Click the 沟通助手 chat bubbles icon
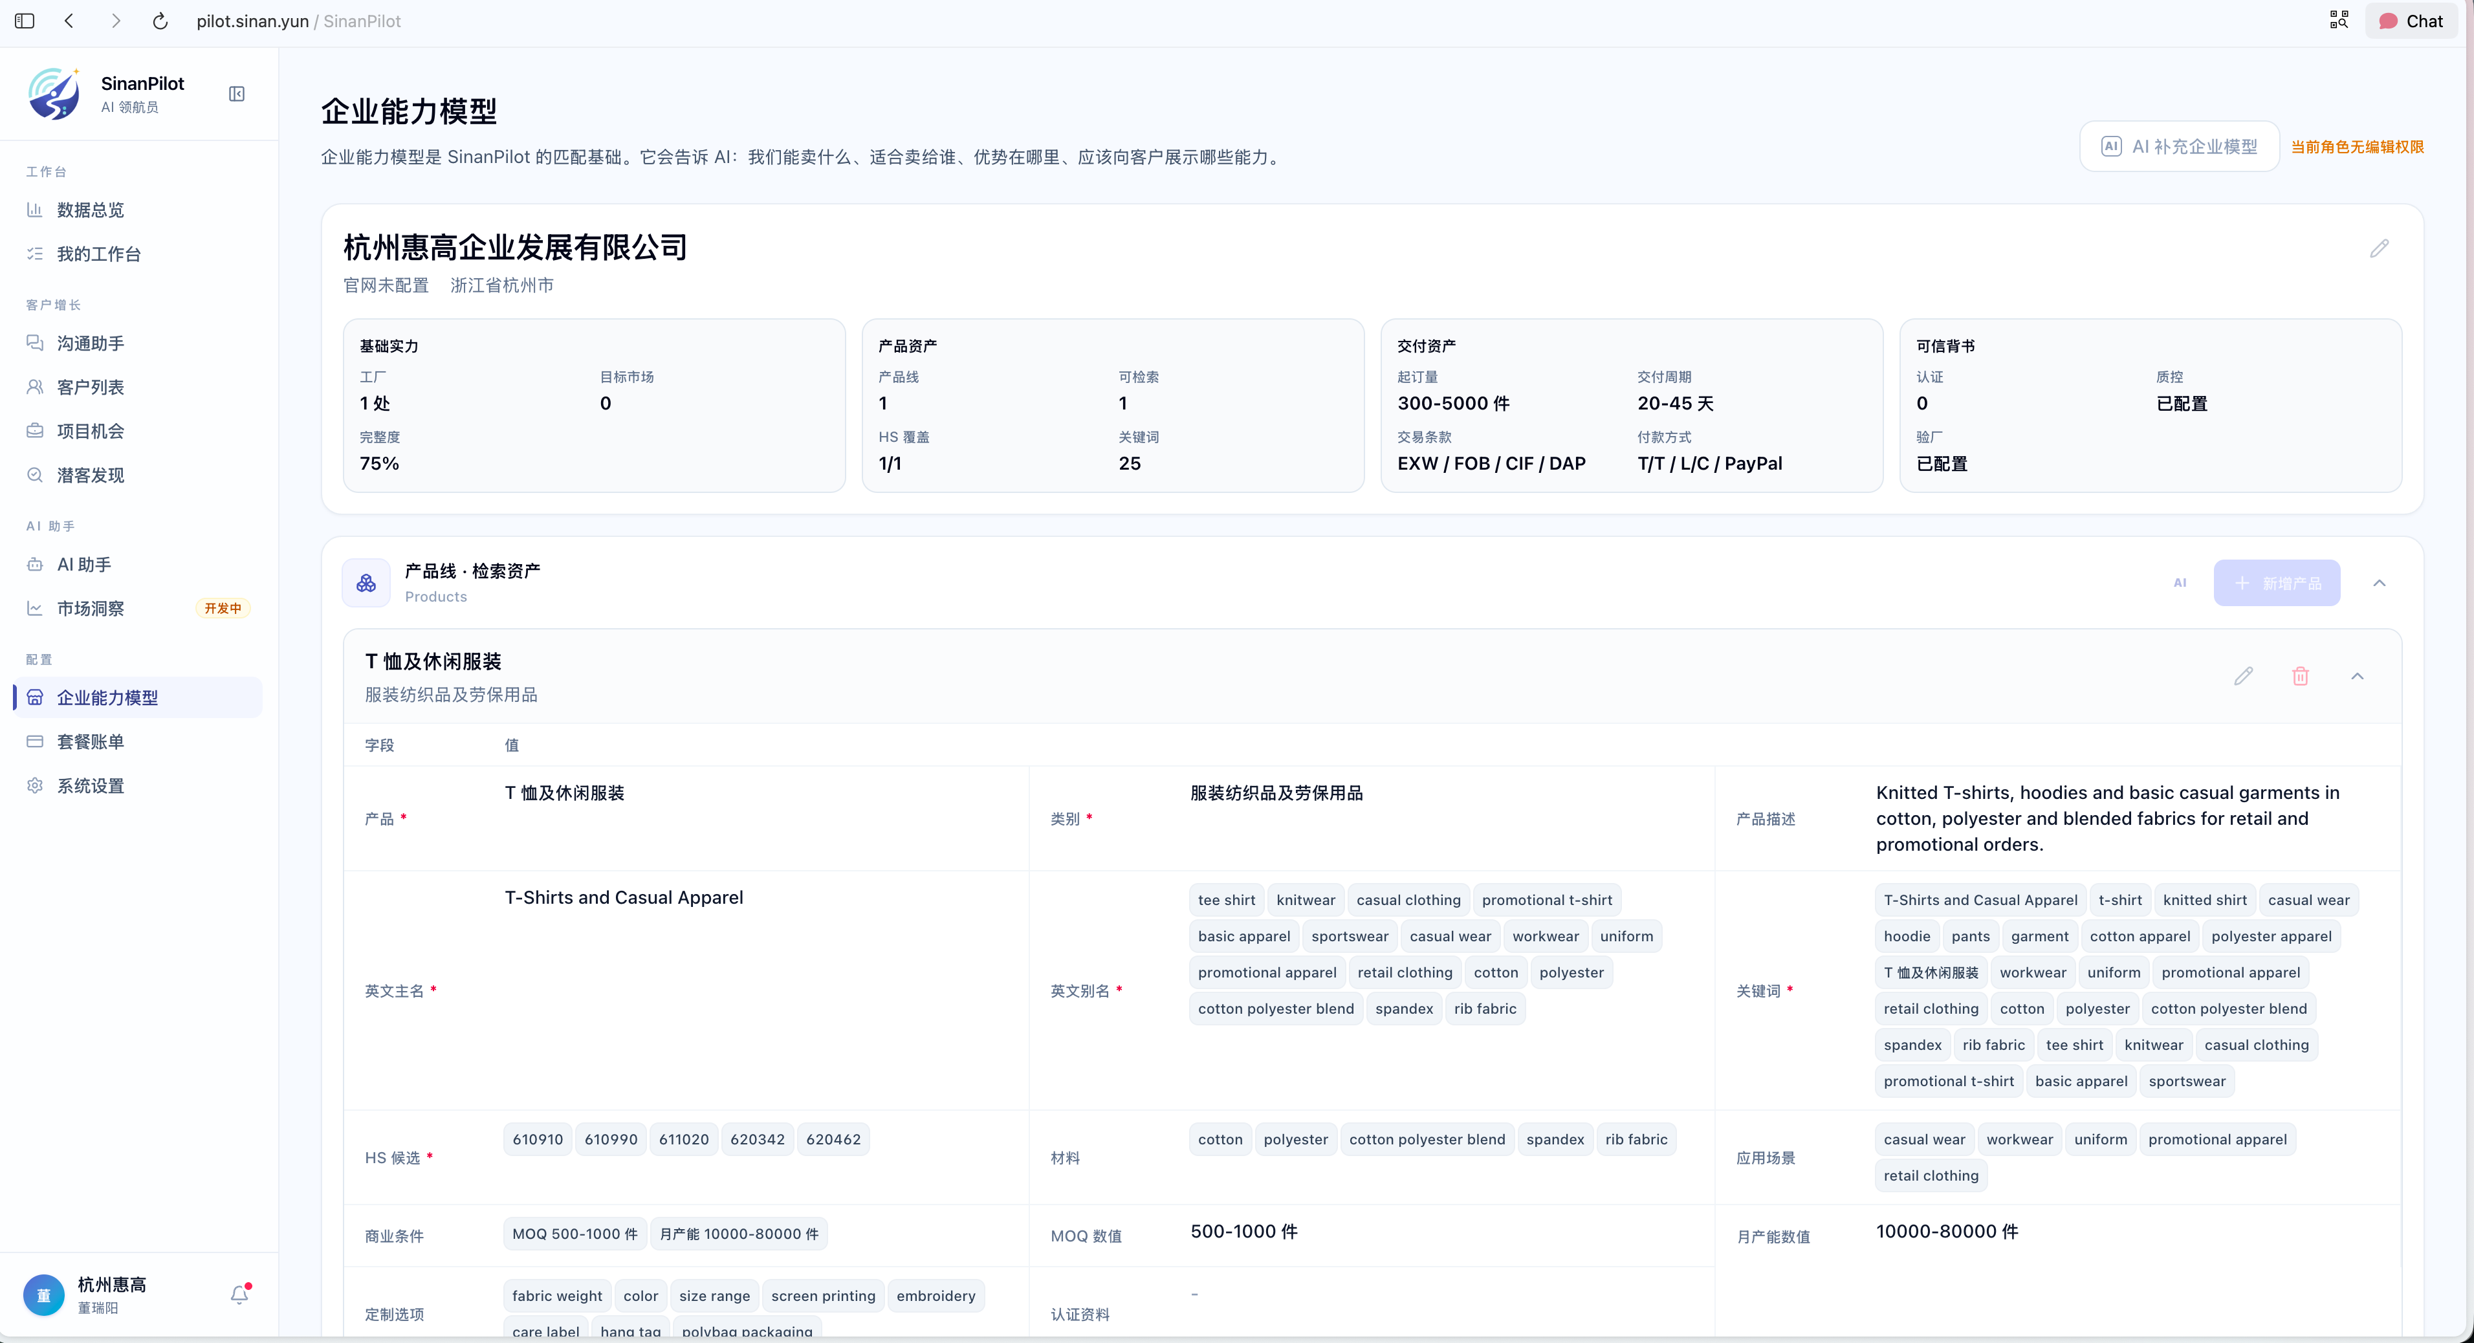 (34, 343)
